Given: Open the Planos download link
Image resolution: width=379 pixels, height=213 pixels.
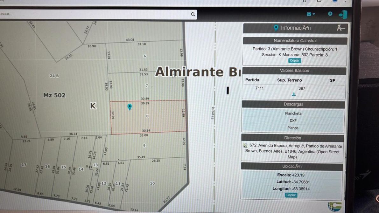Looking at the screenshot, I should (293, 128).
